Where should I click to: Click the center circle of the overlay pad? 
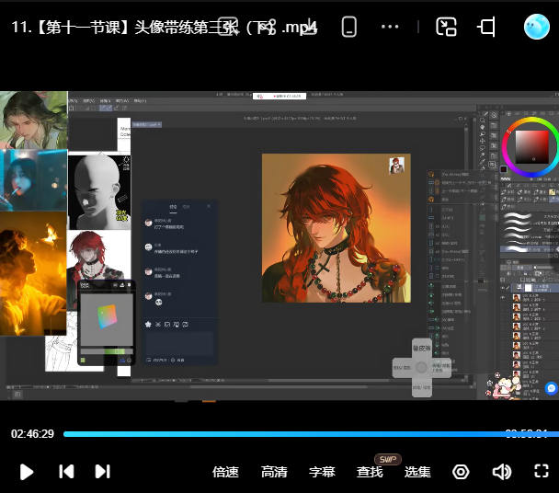pyautogui.click(x=421, y=367)
